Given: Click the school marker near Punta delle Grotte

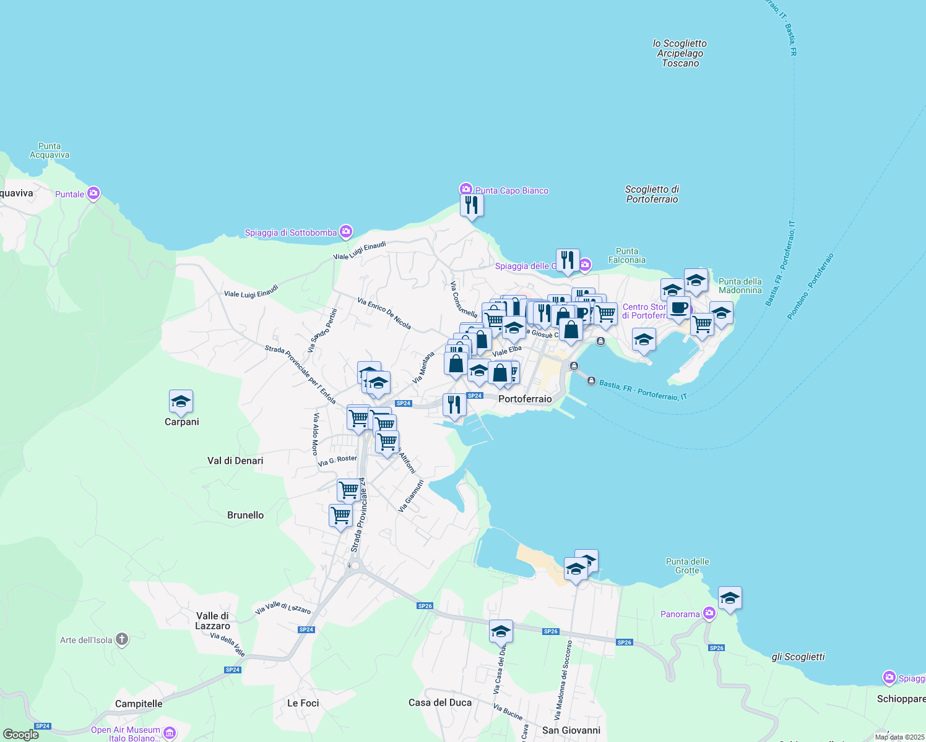Looking at the screenshot, I should coord(730,599).
